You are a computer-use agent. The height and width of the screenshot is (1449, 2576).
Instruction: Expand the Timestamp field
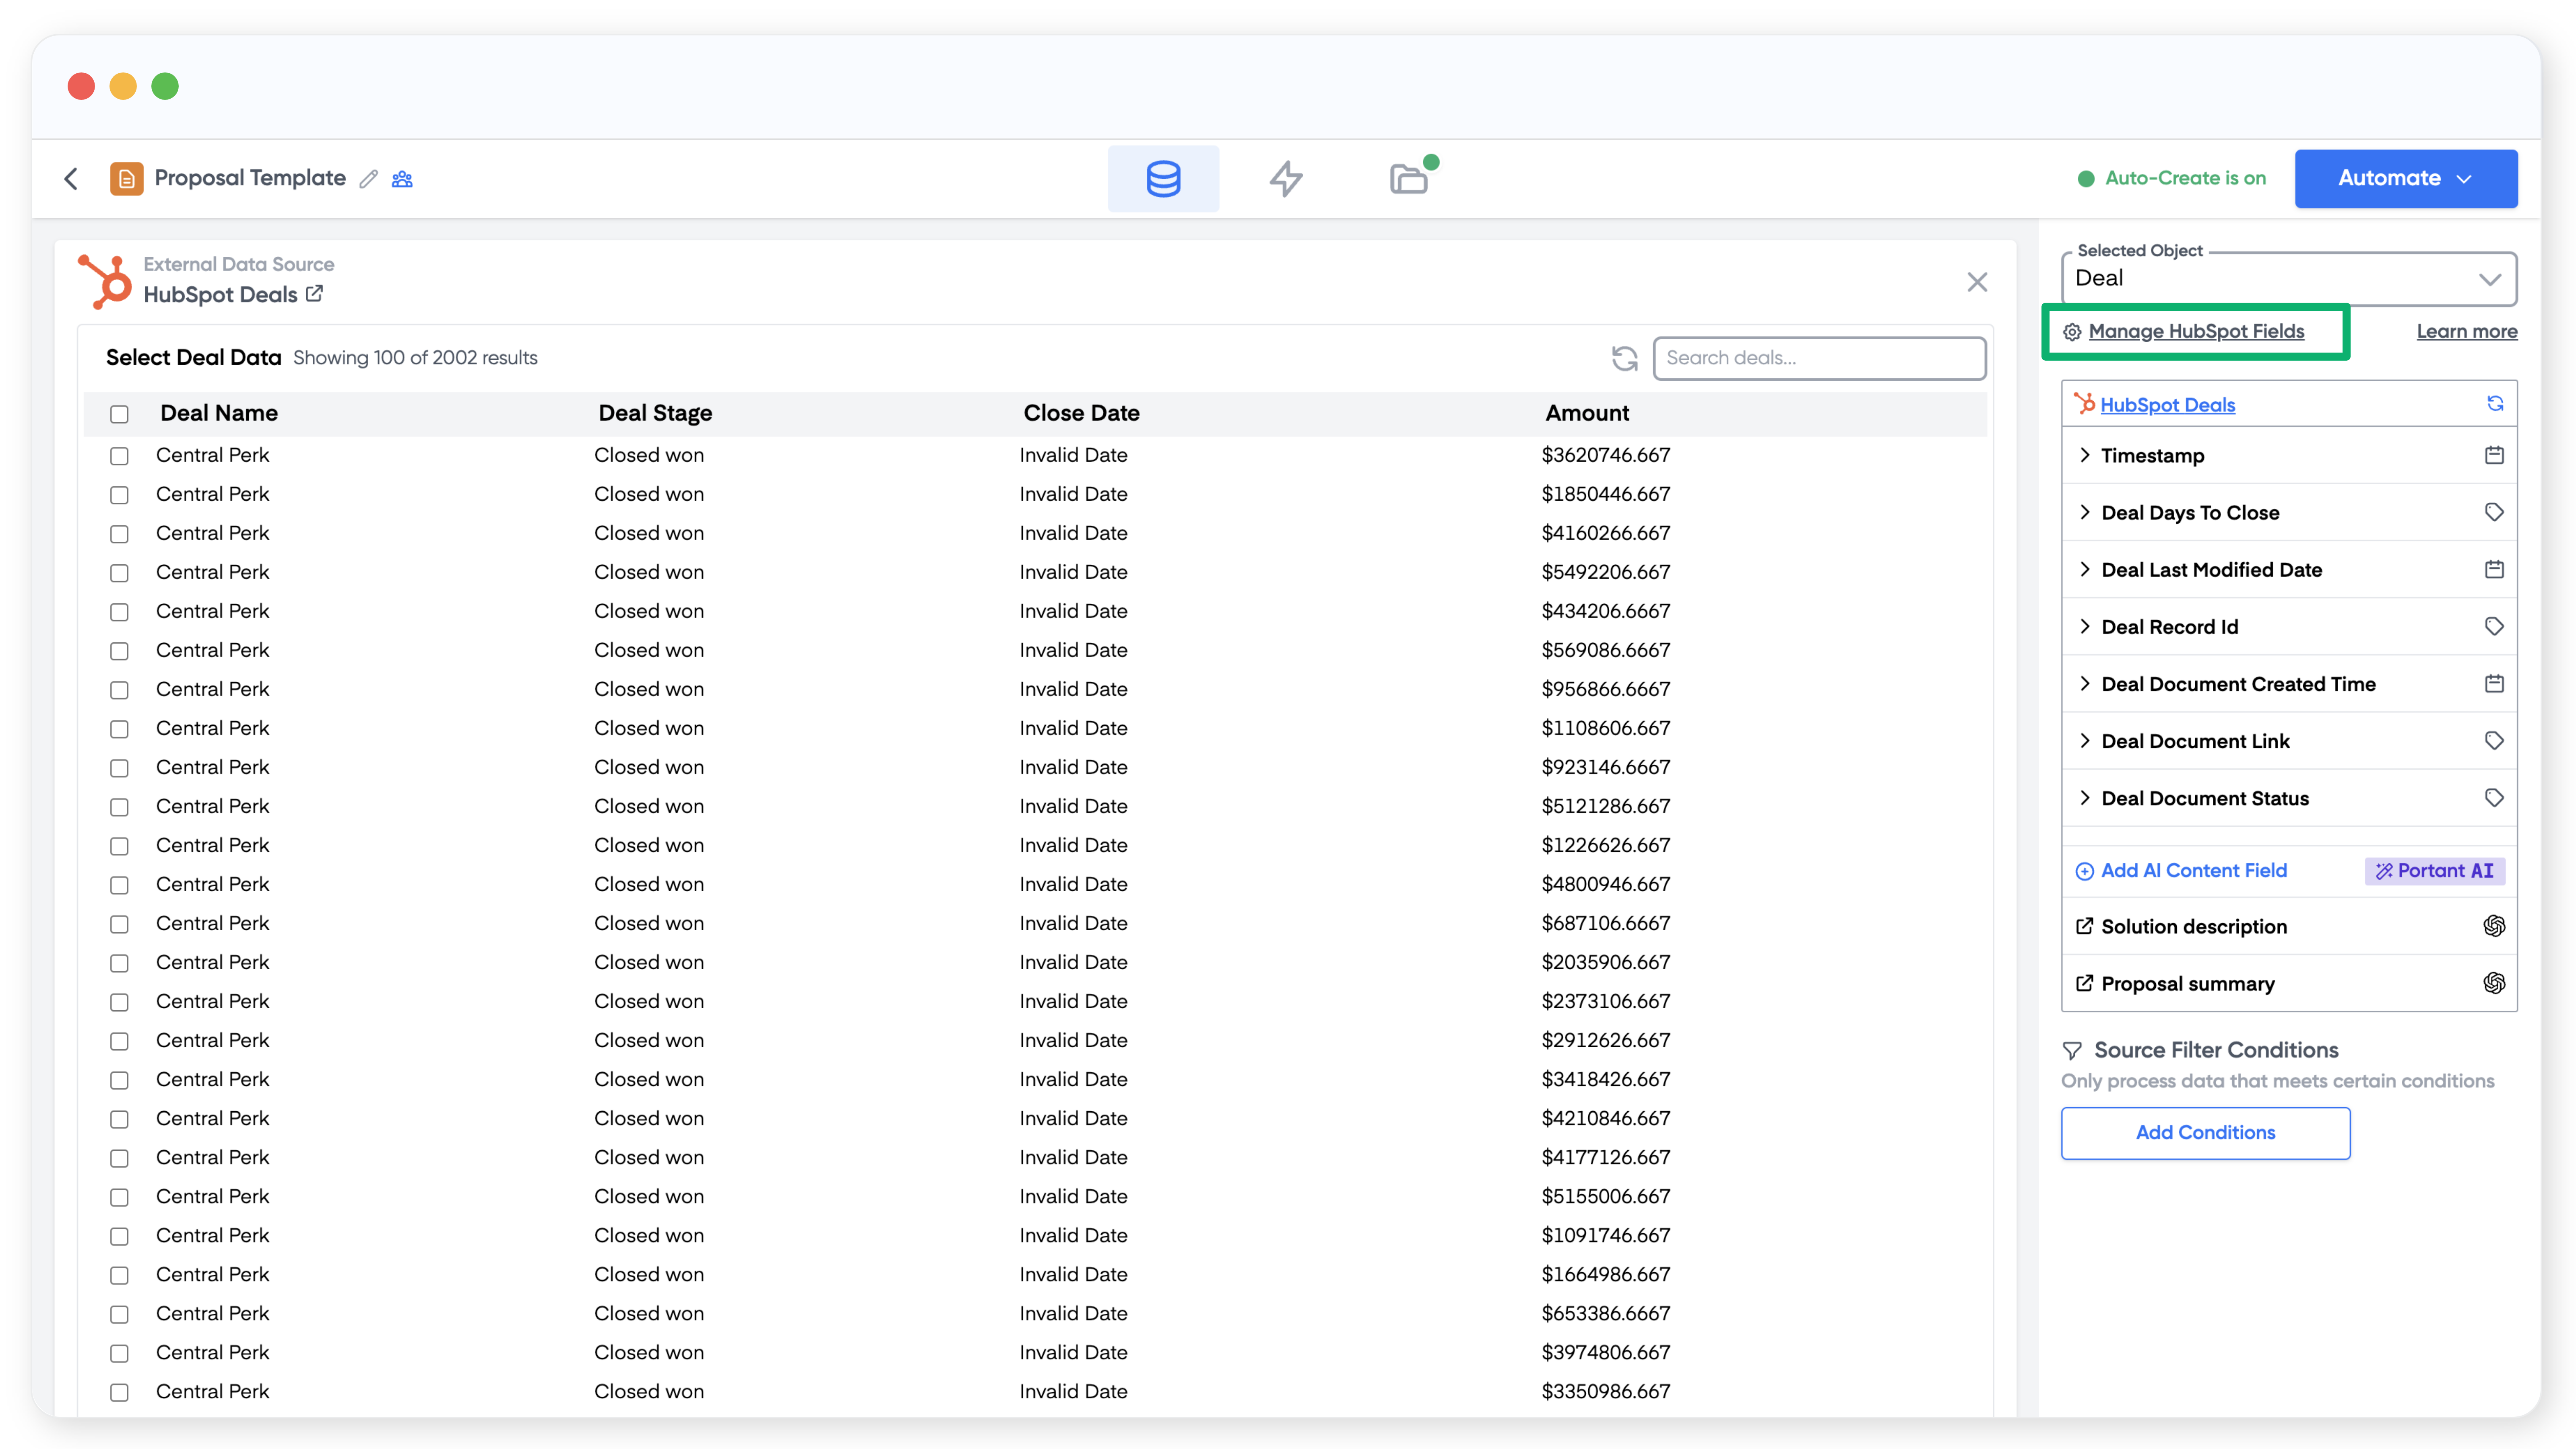2085,455
